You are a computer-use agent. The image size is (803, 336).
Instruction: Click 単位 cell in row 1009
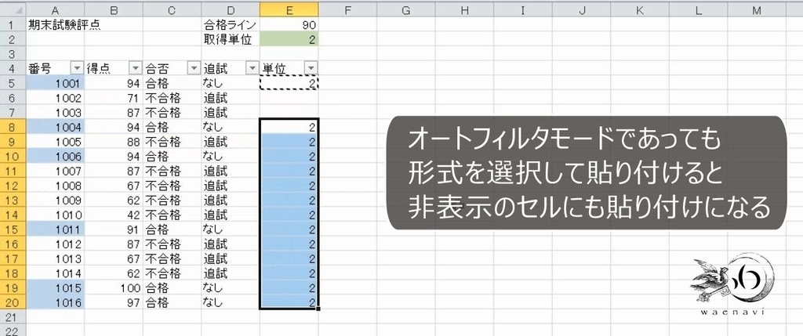(x=289, y=200)
